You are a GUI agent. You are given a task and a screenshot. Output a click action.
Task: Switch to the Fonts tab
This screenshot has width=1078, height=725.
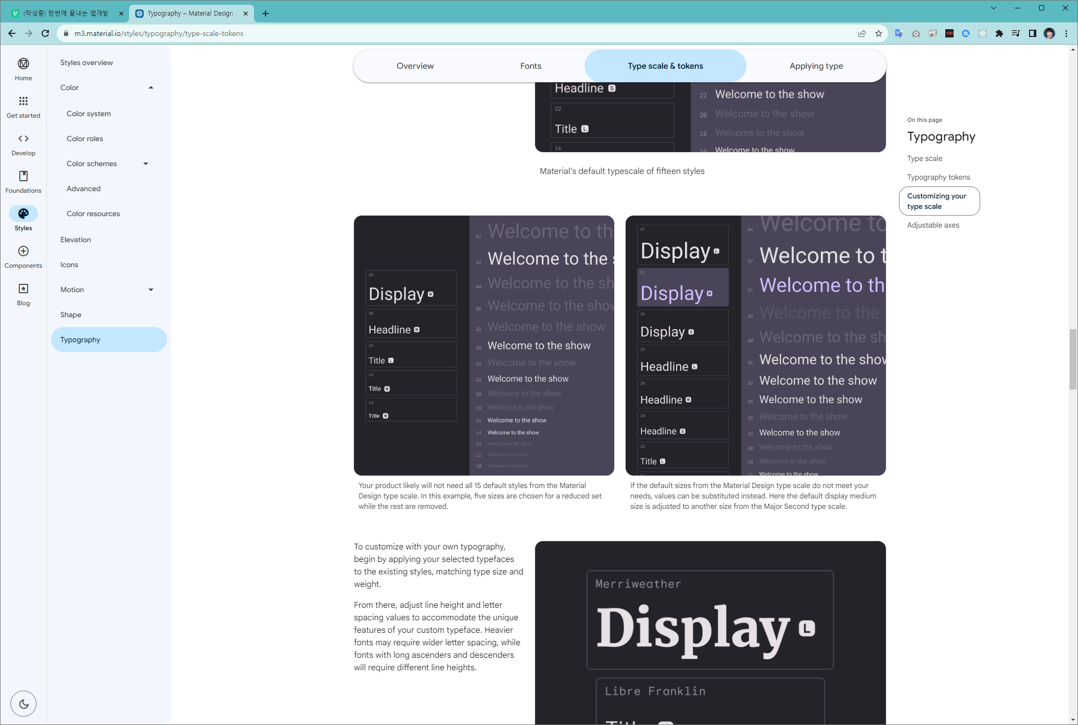coord(530,66)
